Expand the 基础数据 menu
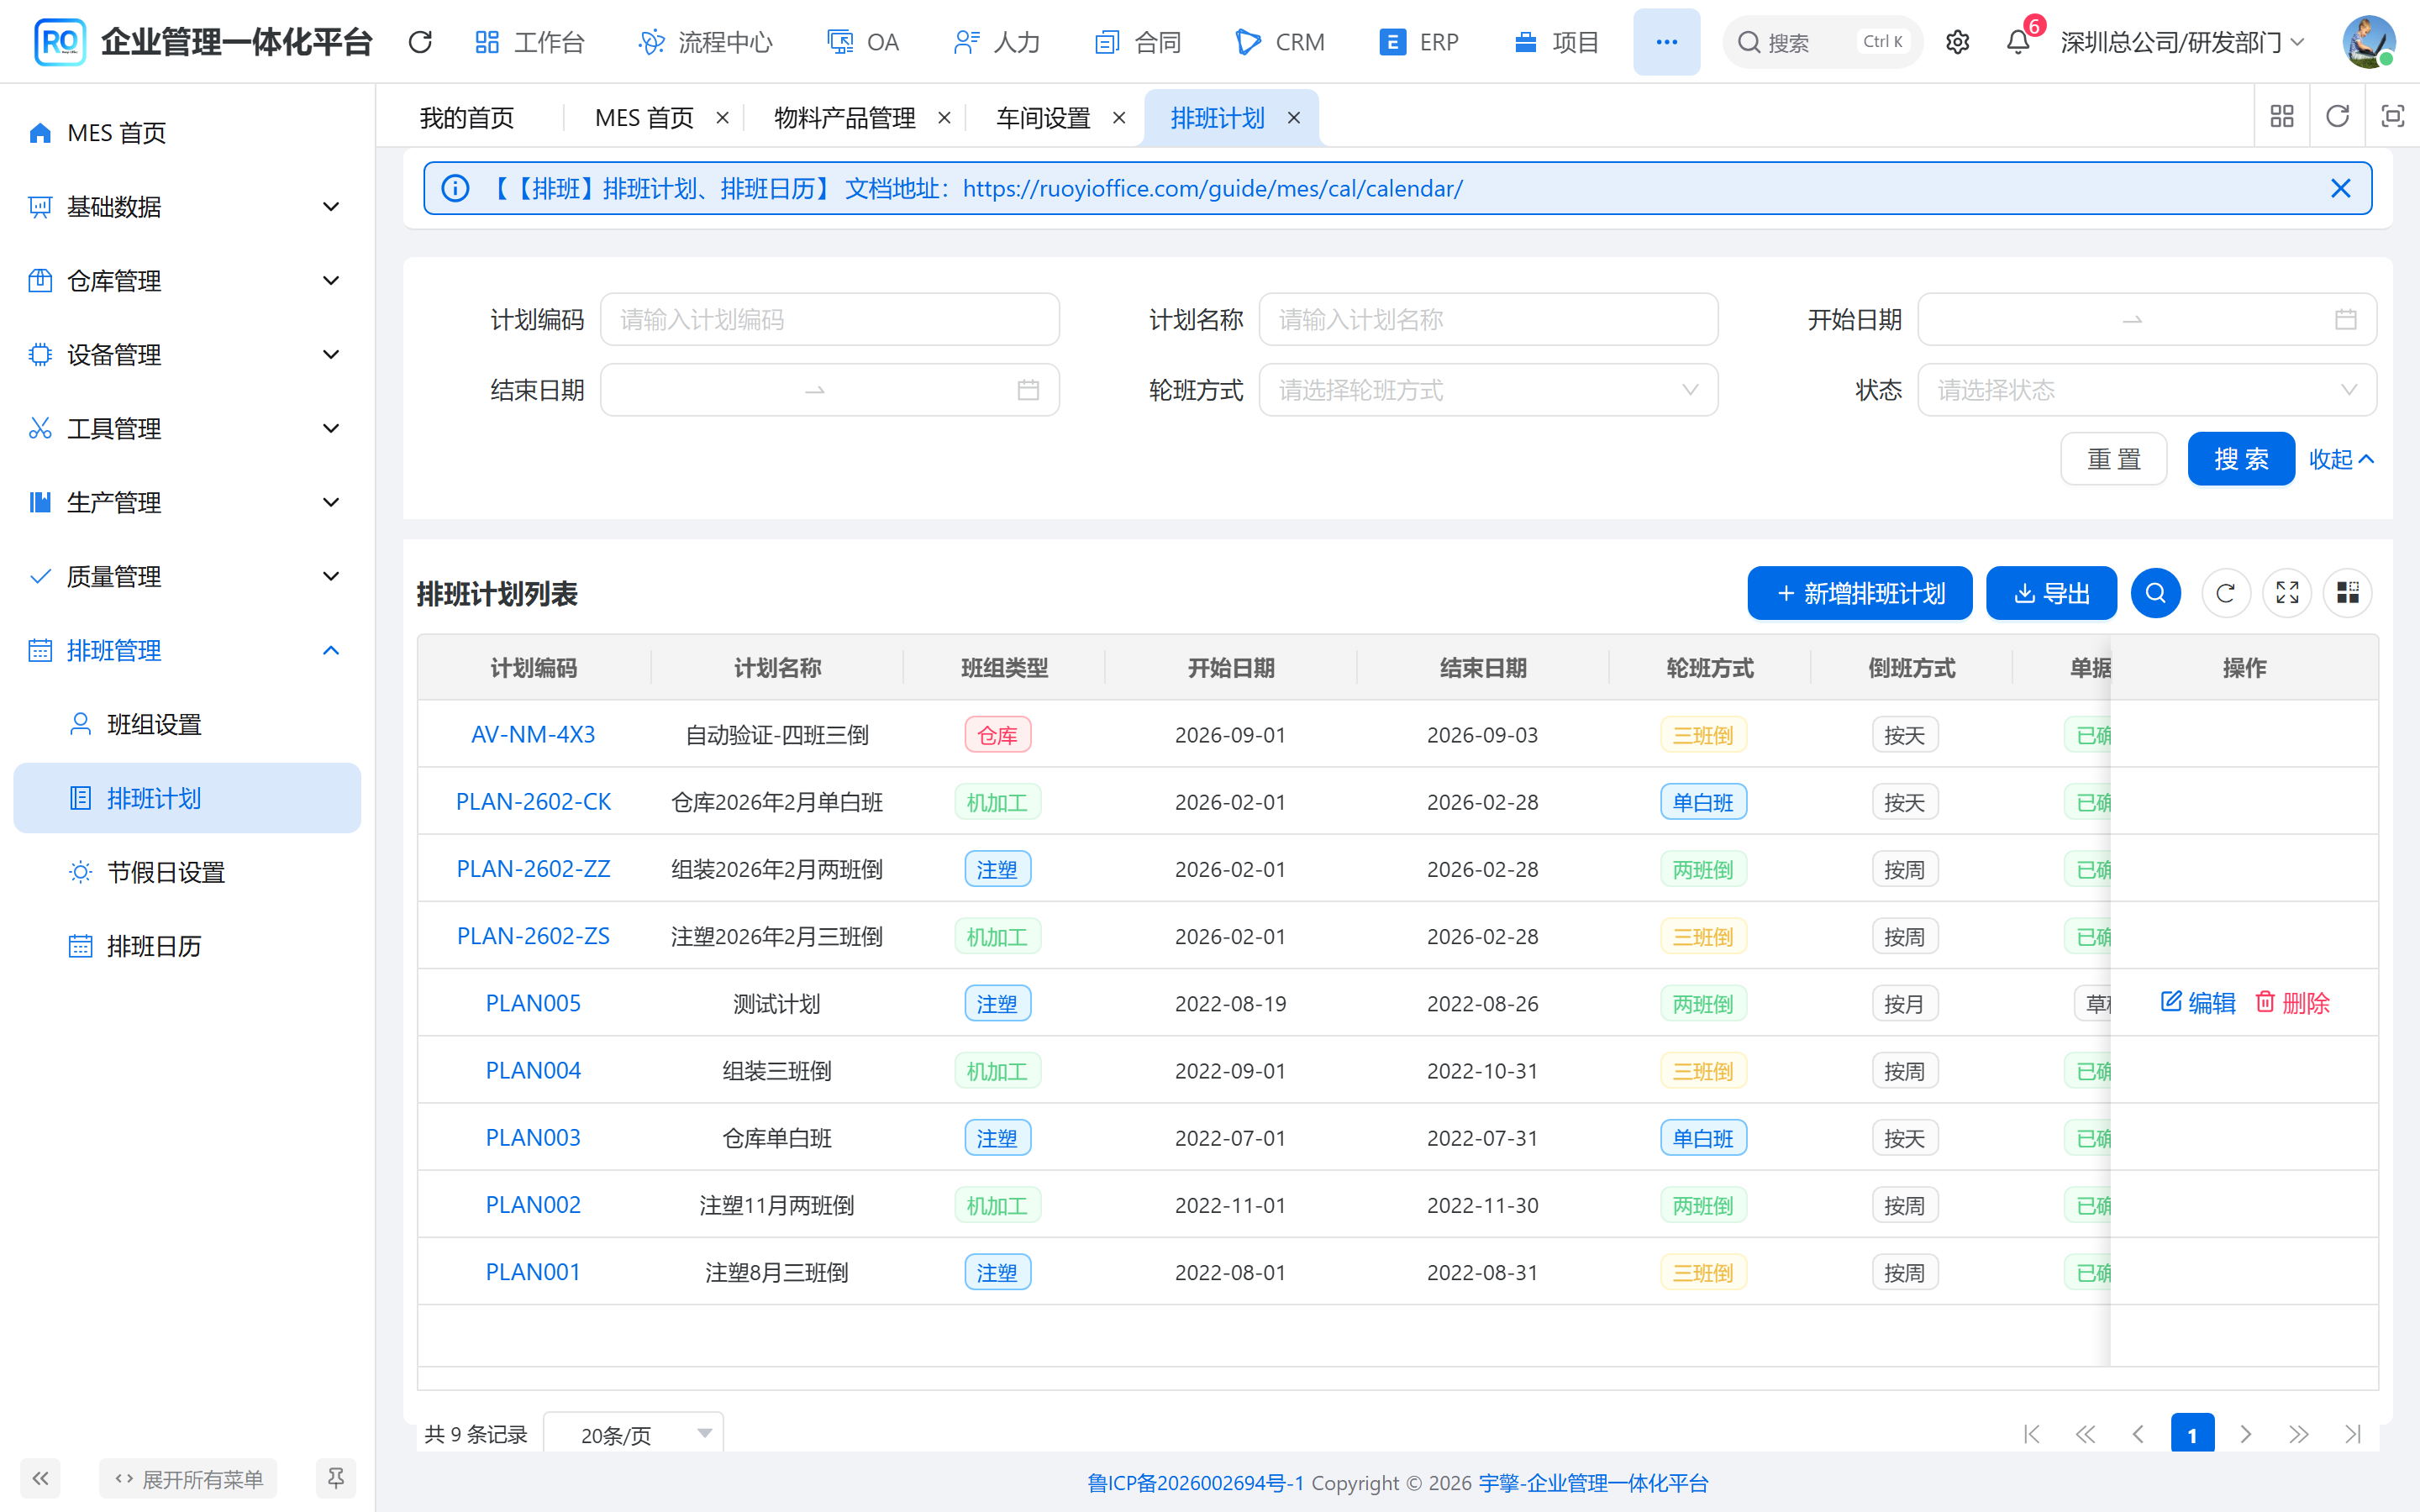Image resolution: width=2420 pixels, height=1512 pixels. coord(187,207)
